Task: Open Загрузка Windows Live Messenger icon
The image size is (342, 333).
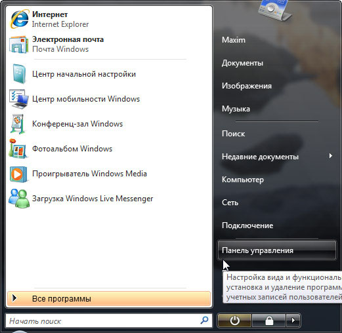Action: click(x=19, y=199)
